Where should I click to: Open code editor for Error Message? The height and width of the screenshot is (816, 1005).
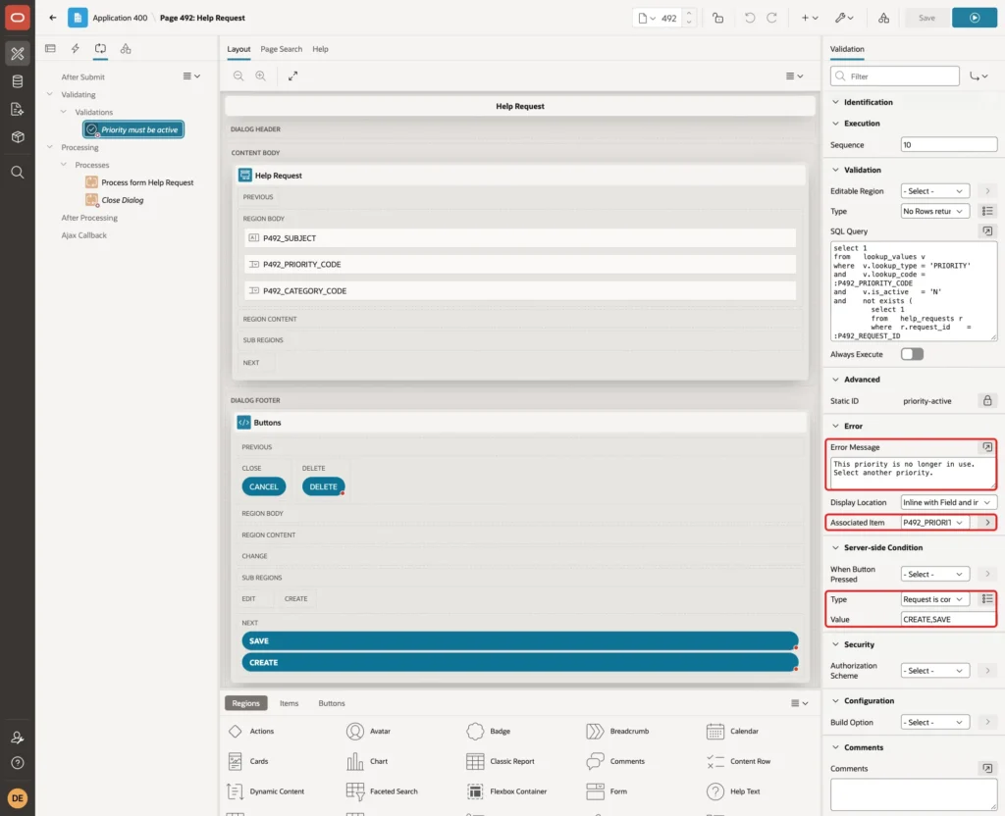pyautogui.click(x=987, y=447)
